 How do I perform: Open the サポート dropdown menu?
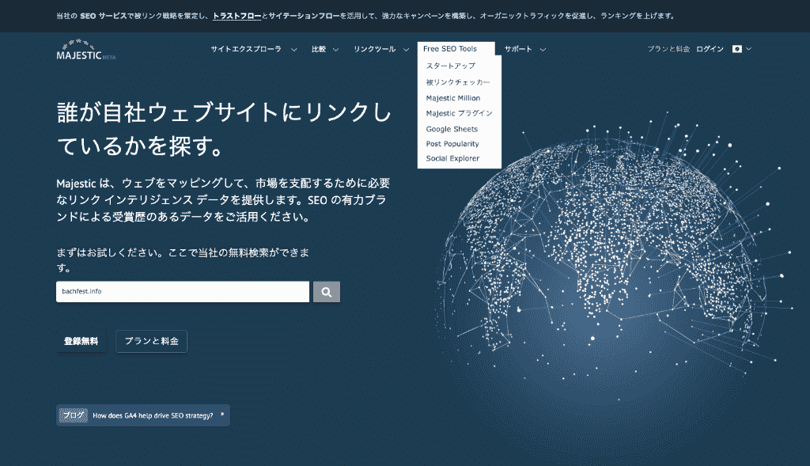coord(524,49)
